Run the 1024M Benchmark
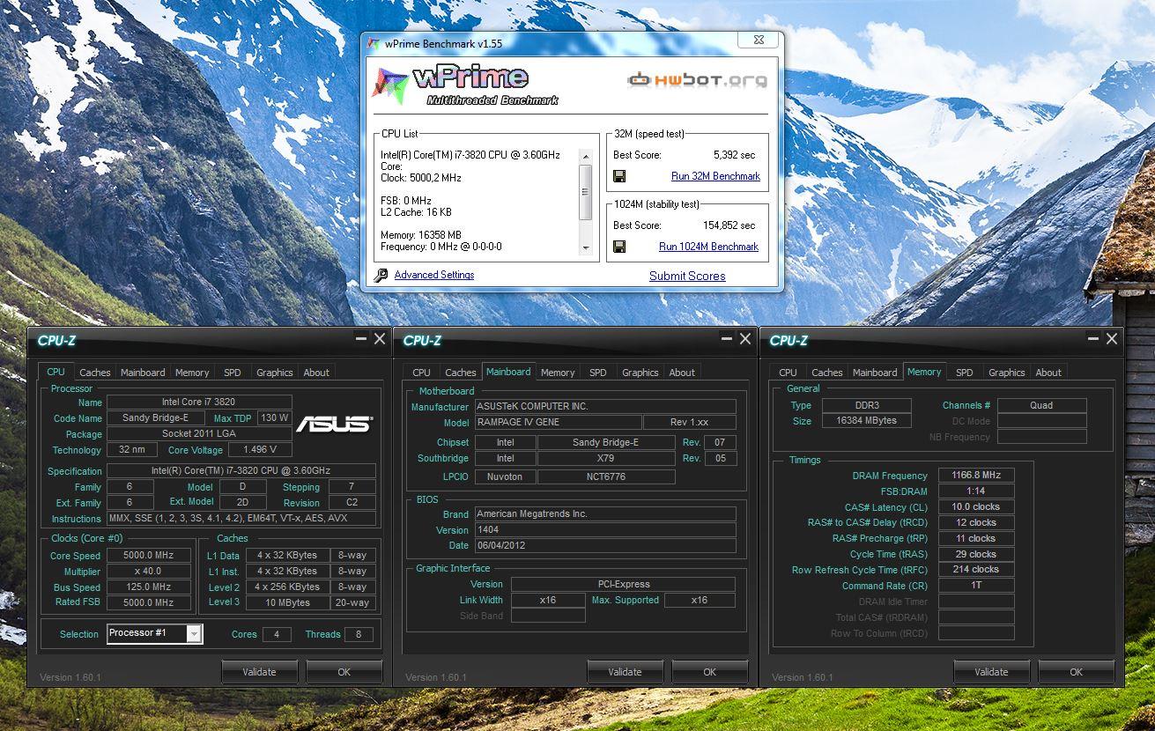This screenshot has height=731, width=1155. tap(708, 247)
